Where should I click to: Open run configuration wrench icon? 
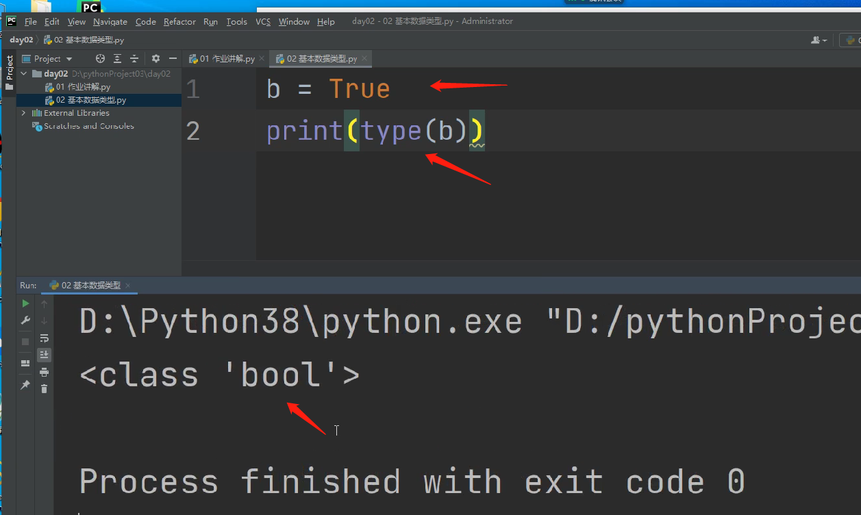(x=25, y=321)
